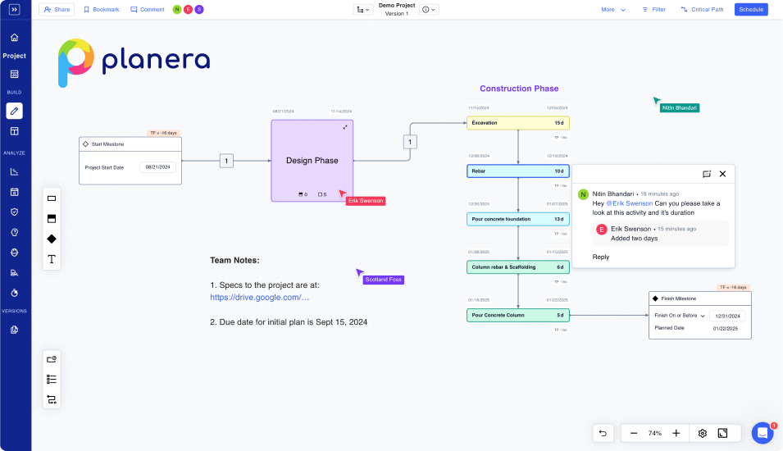Expand the Finish On or Before dropdown
Image resolution: width=783 pixels, height=451 pixels.
pos(680,316)
